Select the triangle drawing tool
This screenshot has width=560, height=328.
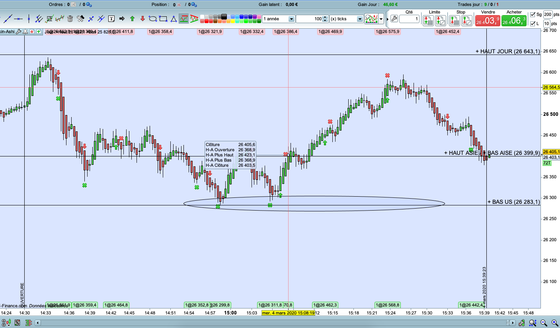pos(174,18)
